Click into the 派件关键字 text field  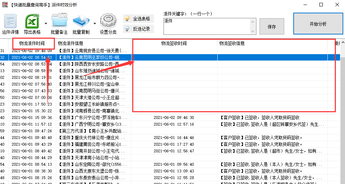(207, 26)
